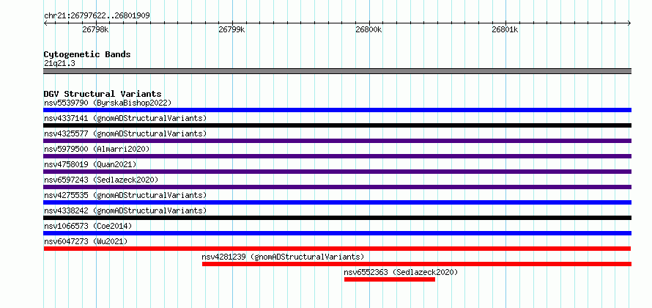652x308 pixels.
Task: Open variant nsv1066573 (Coe2014) label
Action: click(x=88, y=226)
